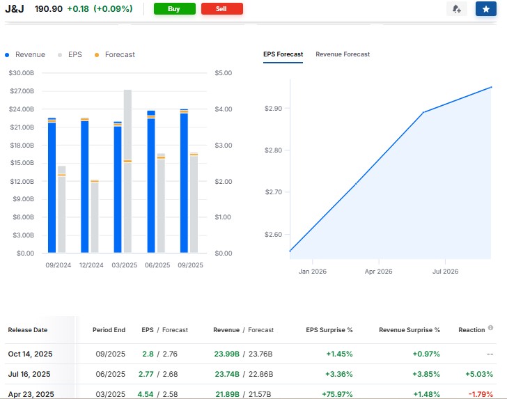Toggle the Forecast series in legend
507x399 pixels.
click(x=115, y=55)
